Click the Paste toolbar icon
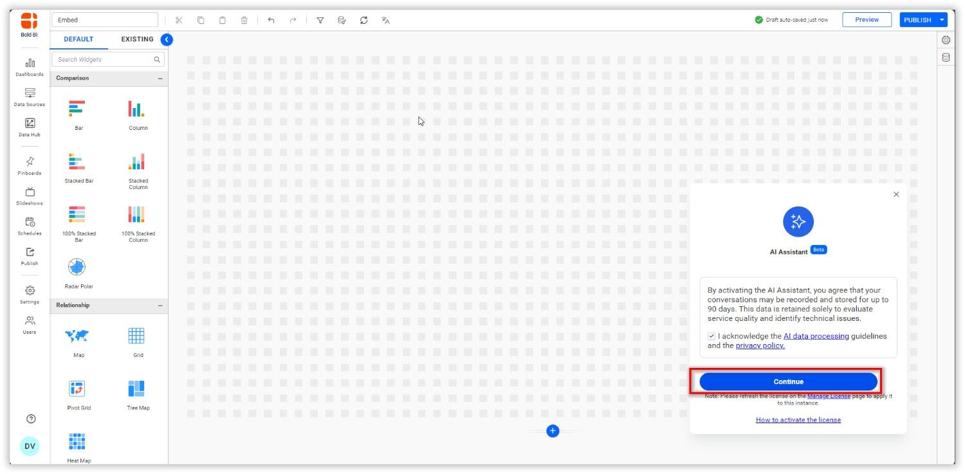The image size is (965, 474). pos(223,20)
